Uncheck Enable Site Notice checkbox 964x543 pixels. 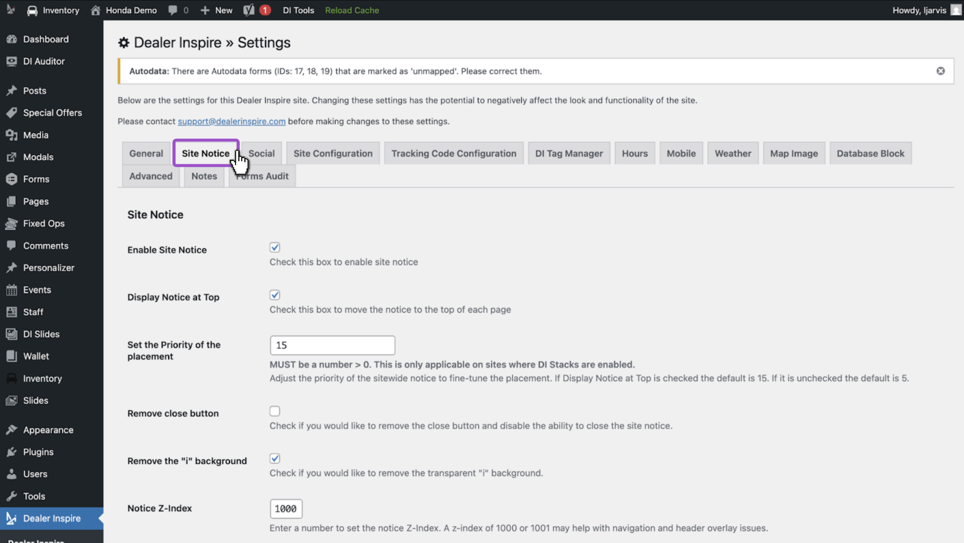click(x=275, y=247)
